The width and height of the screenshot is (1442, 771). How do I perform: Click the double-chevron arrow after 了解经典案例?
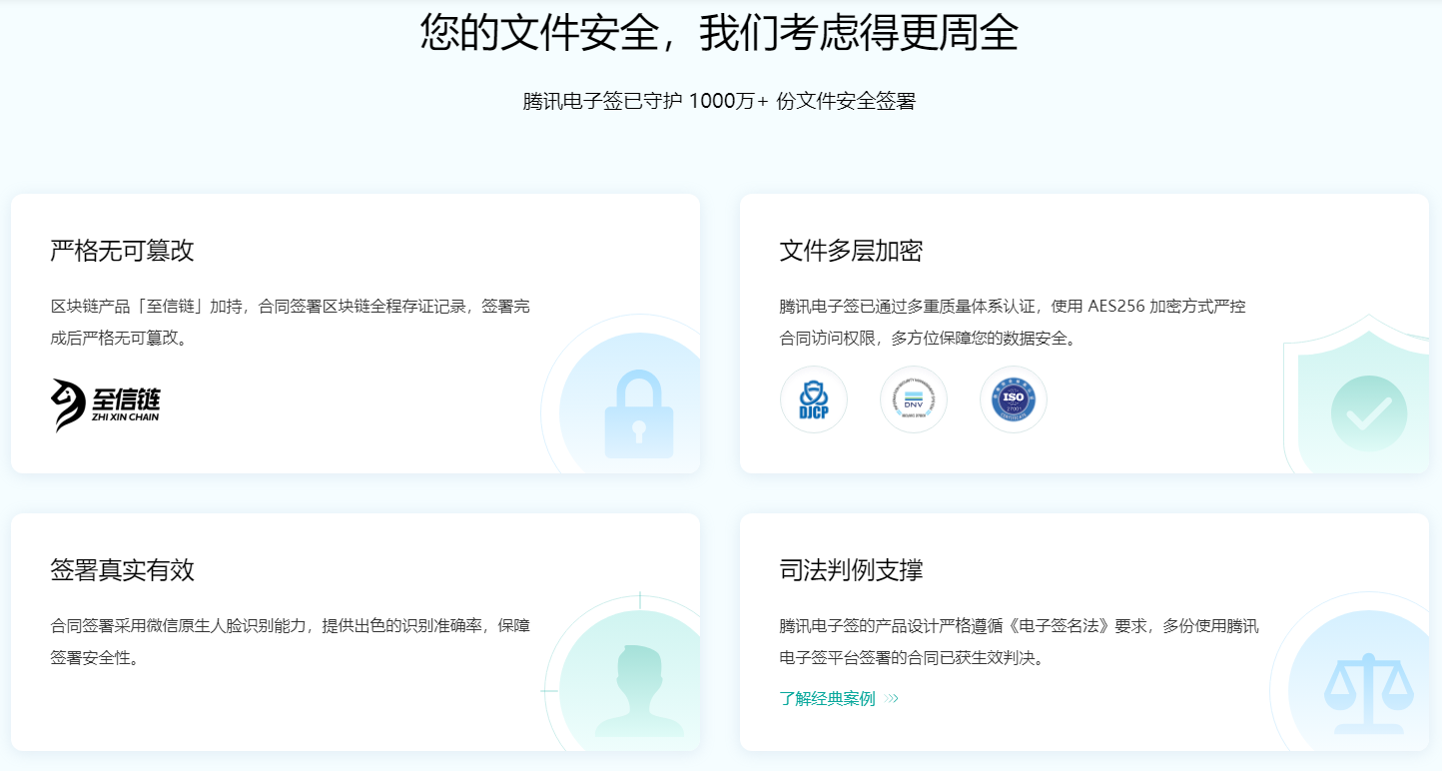pos(892,699)
